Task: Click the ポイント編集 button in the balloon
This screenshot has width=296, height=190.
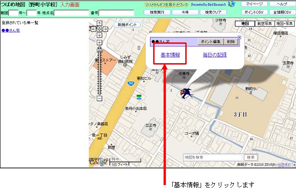Action: click(211, 42)
